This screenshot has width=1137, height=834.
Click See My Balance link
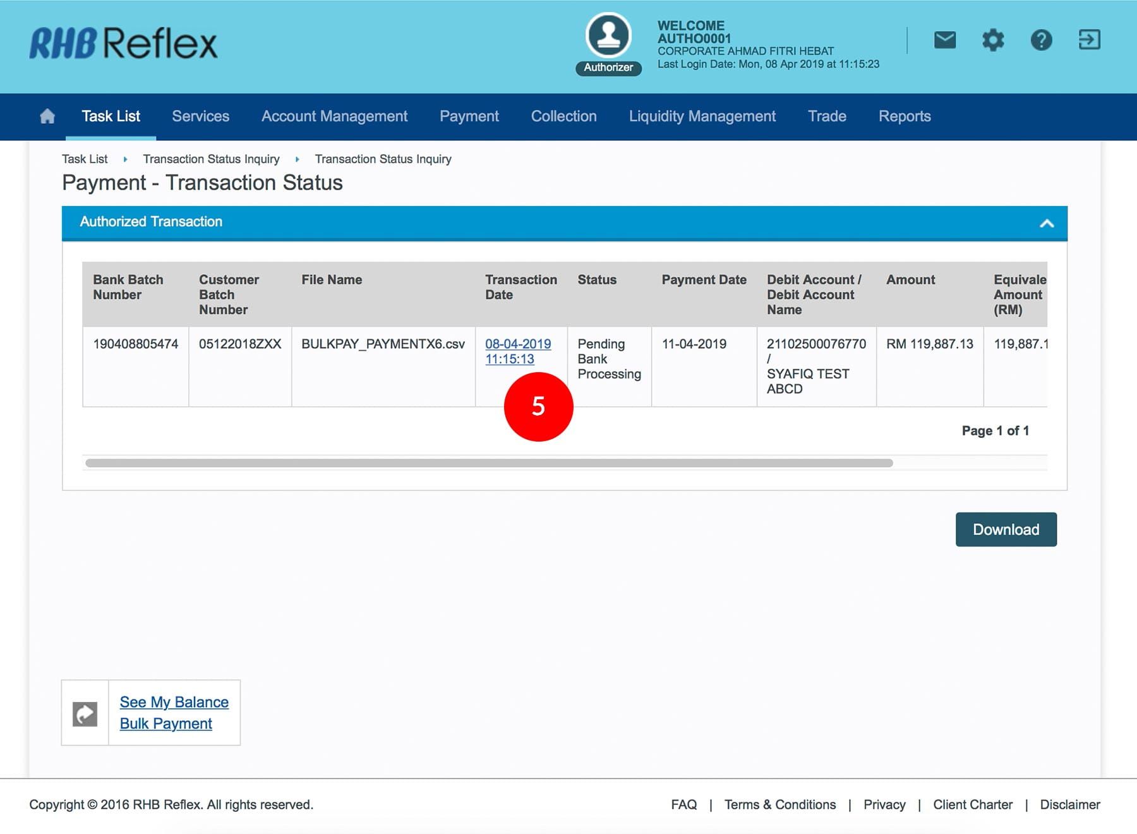tap(174, 702)
